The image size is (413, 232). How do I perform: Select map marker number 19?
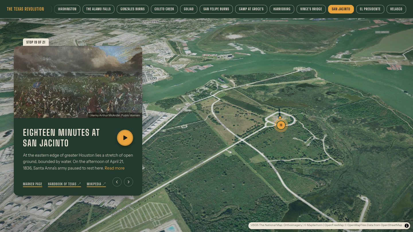click(x=281, y=125)
